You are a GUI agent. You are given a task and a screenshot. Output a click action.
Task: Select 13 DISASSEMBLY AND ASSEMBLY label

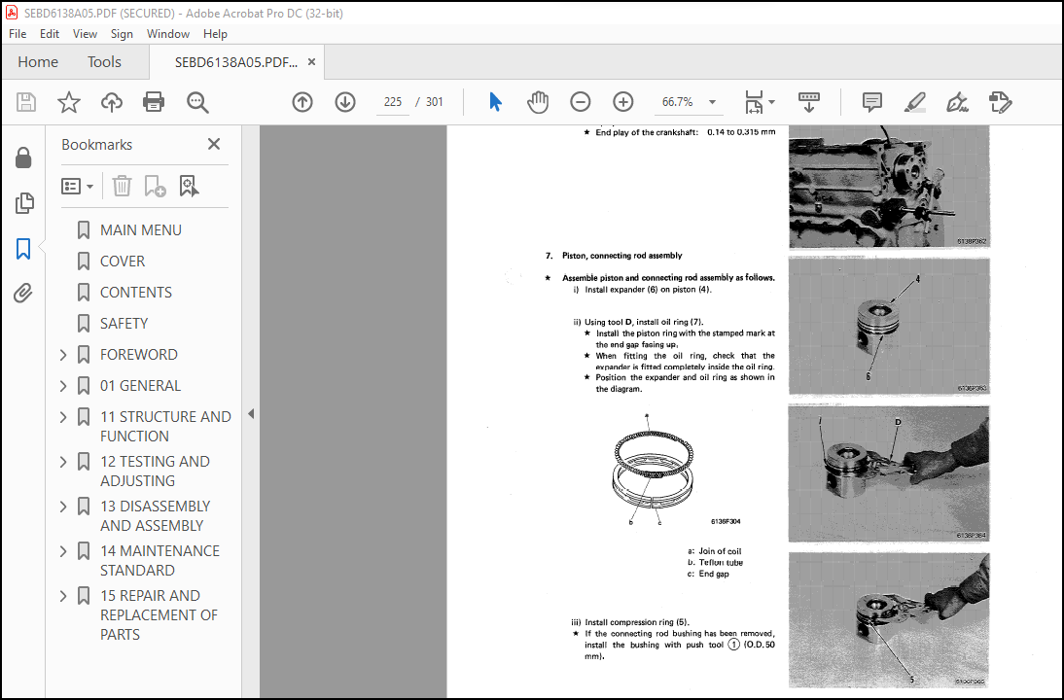tap(155, 516)
